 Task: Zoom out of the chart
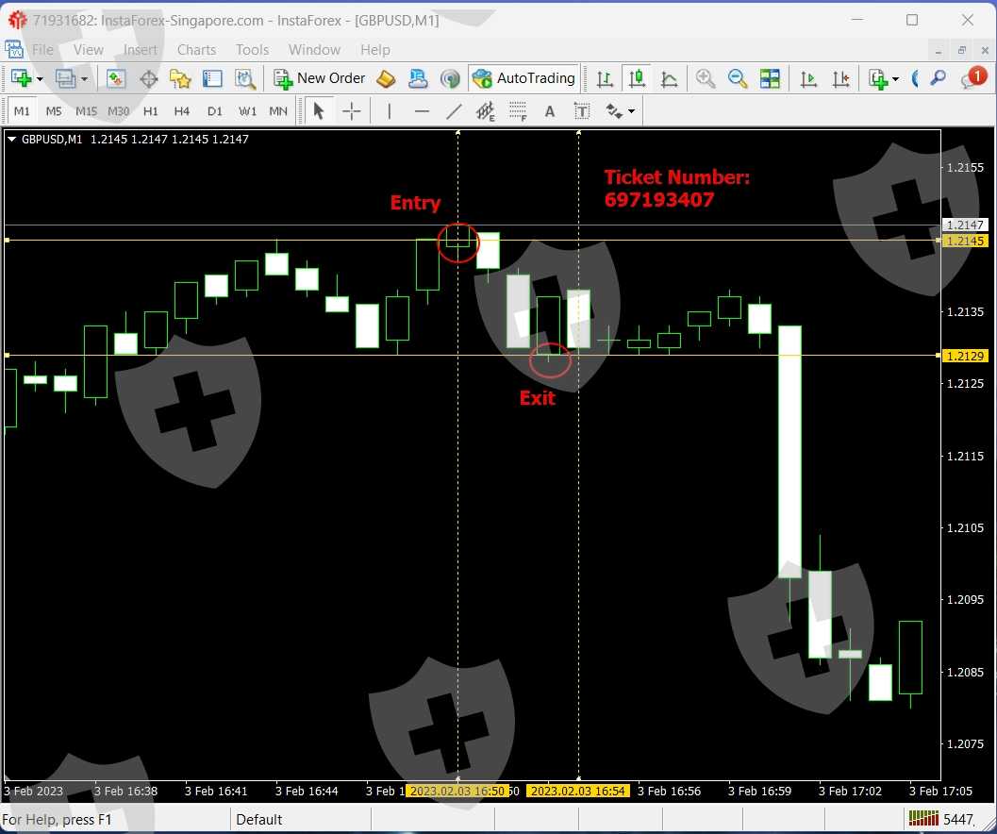pos(738,79)
